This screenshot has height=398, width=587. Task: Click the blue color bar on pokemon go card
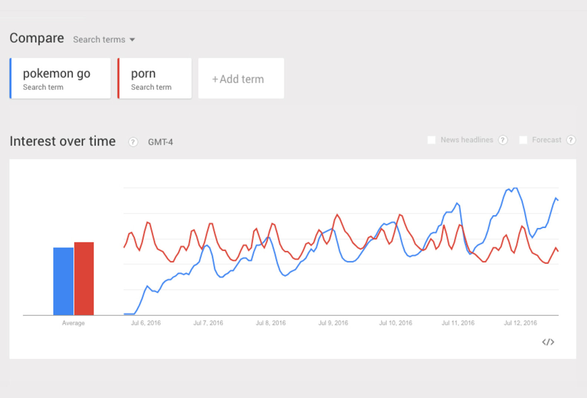tap(11, 78)
